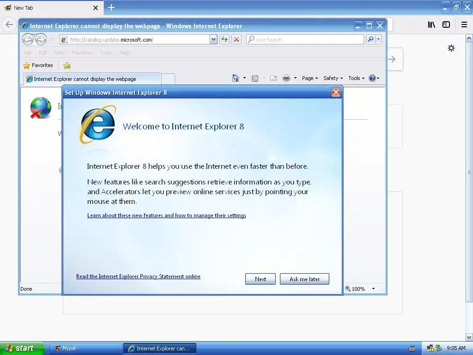Switch to Mypal in the taskbar
The width and height of the screenshot is (473, 355).
[85, 349]
